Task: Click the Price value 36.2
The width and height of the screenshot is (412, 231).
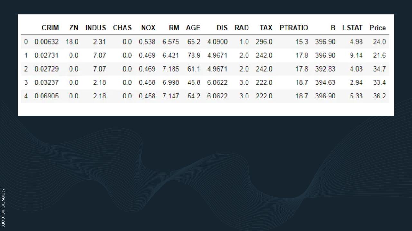Action: click(379, 96)
